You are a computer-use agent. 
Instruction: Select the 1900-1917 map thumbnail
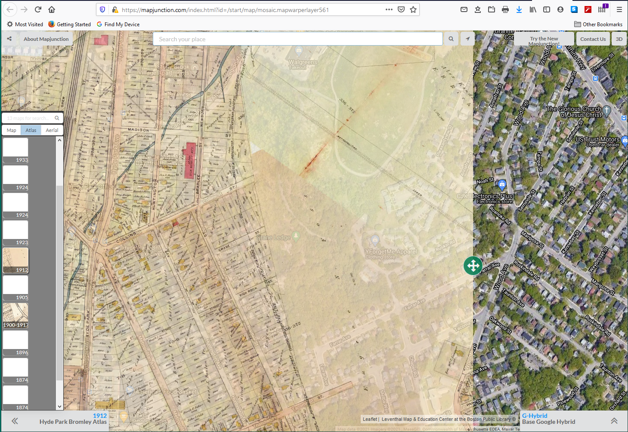[x=15, y=315]
